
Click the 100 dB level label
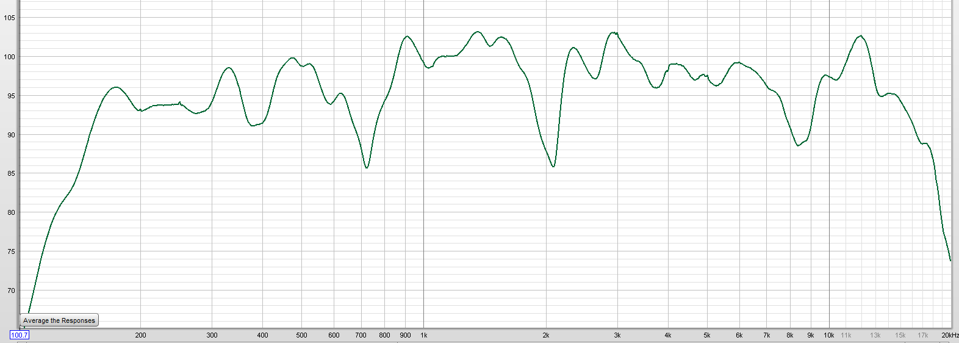pos(9,57)
